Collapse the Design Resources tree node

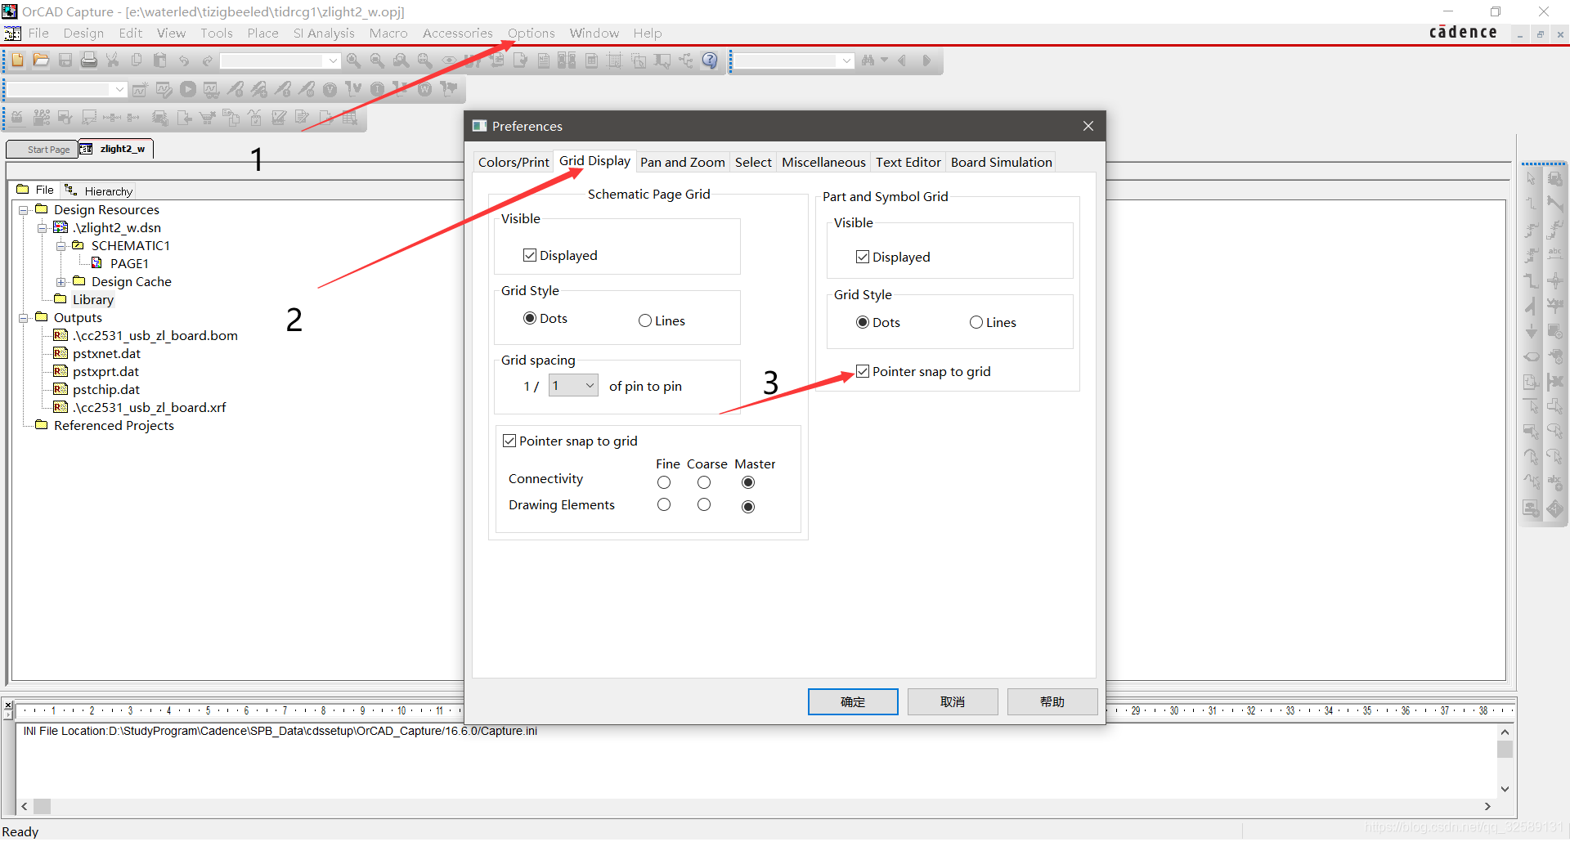point(24,210)
